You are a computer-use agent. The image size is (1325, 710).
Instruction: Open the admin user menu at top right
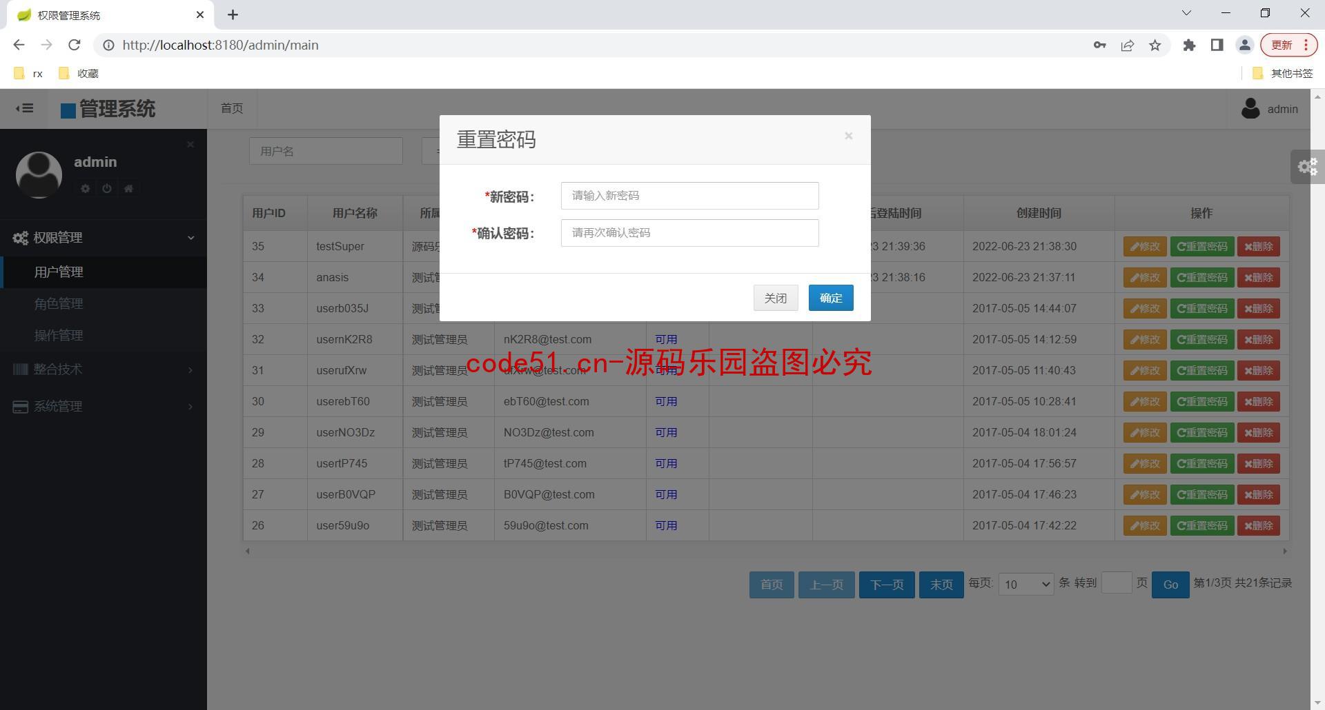click(x=1270, y=109)
